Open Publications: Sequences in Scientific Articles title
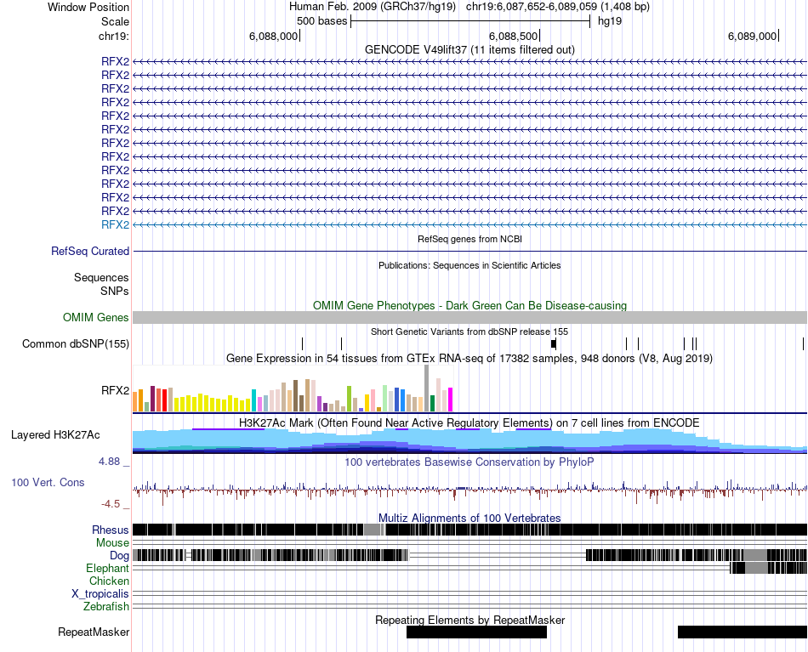The height and width of the screenshot is (652, 808). tap(469, 265)
